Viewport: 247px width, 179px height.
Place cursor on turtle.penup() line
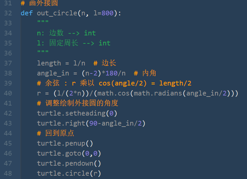click(65, 143)
